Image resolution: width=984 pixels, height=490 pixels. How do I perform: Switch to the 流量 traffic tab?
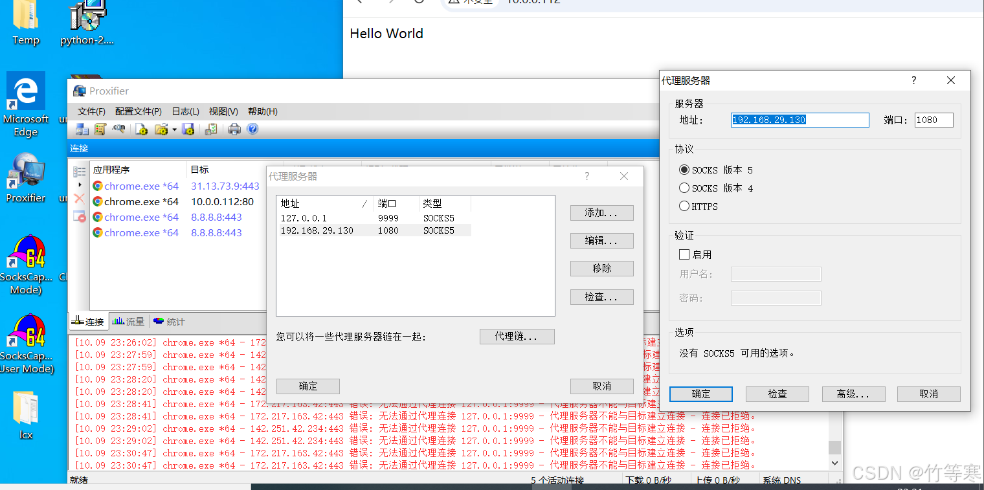(128, 321)
